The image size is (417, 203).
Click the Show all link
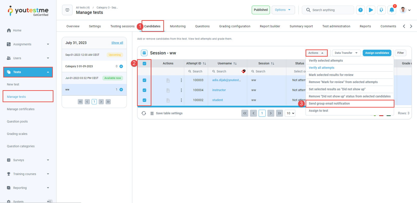(x=117, y=43)
